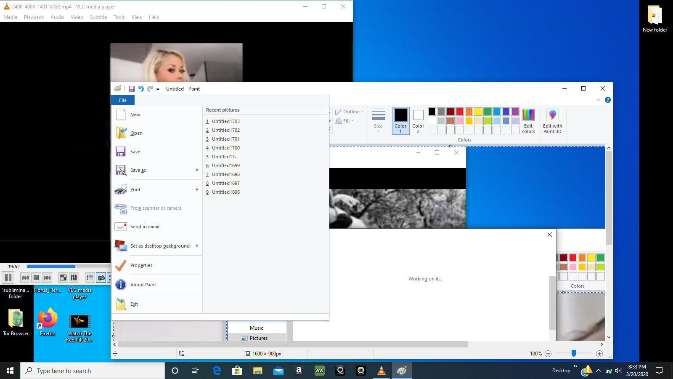673x379 pixels.
Task: Expand the Save as submenu arrow
Action: 197,170
